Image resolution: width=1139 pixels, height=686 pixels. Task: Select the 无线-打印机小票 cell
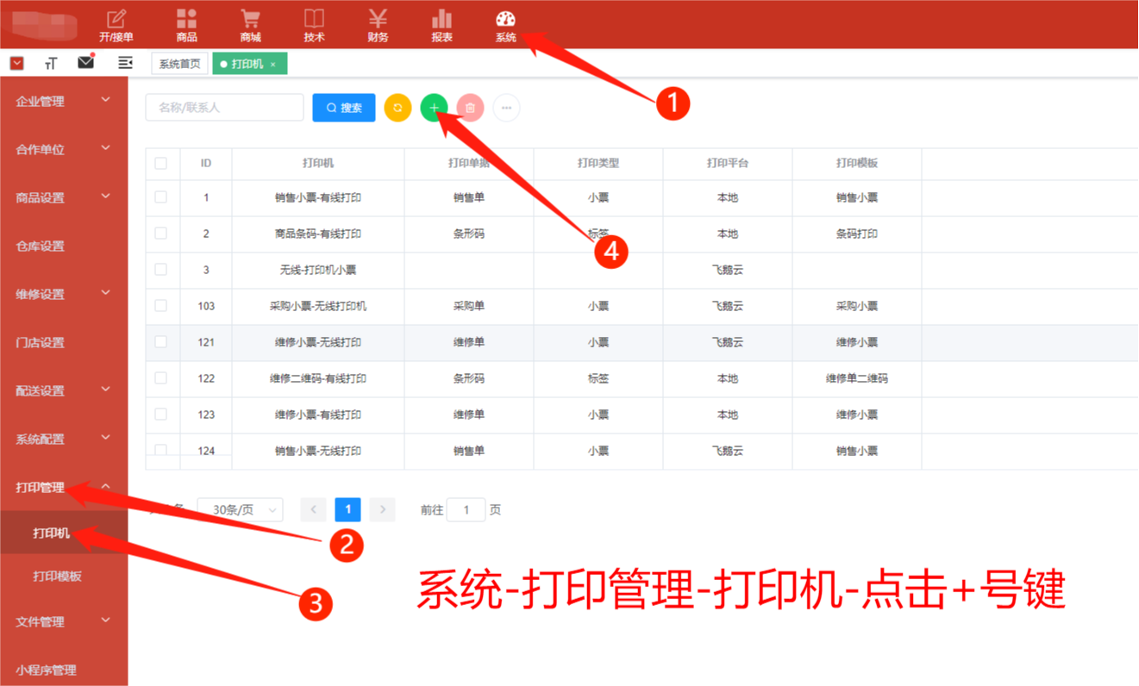pyautogui.click(x=318, y=270)
